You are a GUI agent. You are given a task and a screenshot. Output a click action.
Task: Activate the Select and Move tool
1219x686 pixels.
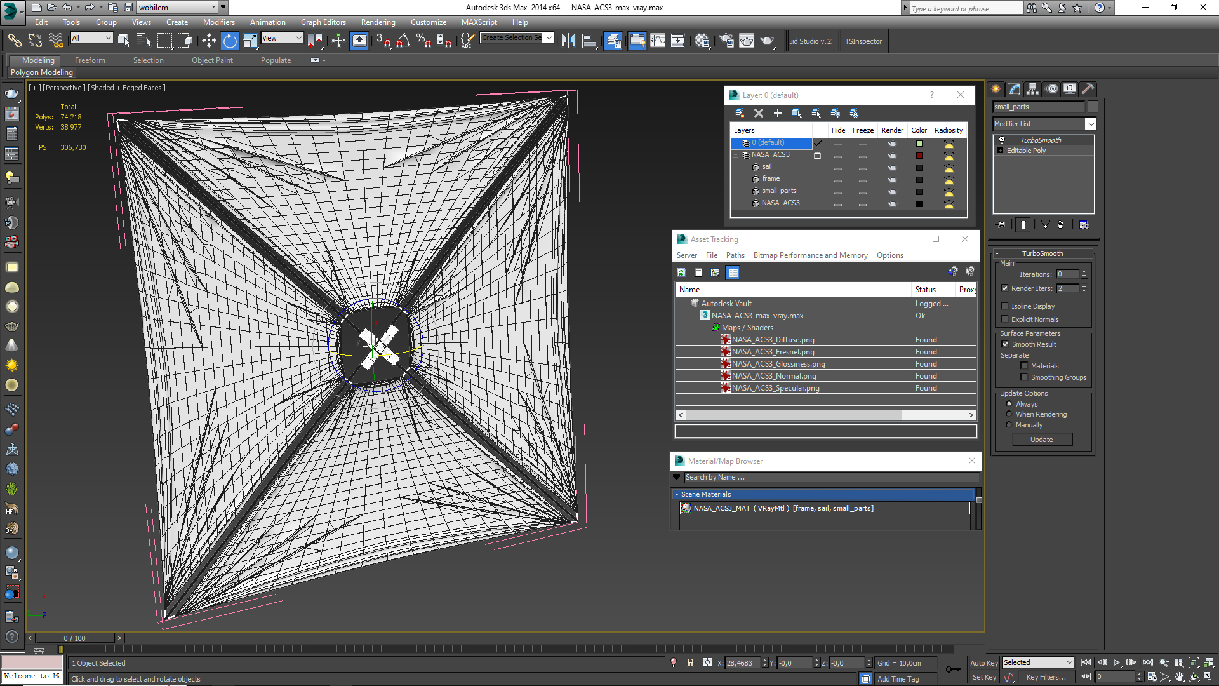click(x=208, y=41)
